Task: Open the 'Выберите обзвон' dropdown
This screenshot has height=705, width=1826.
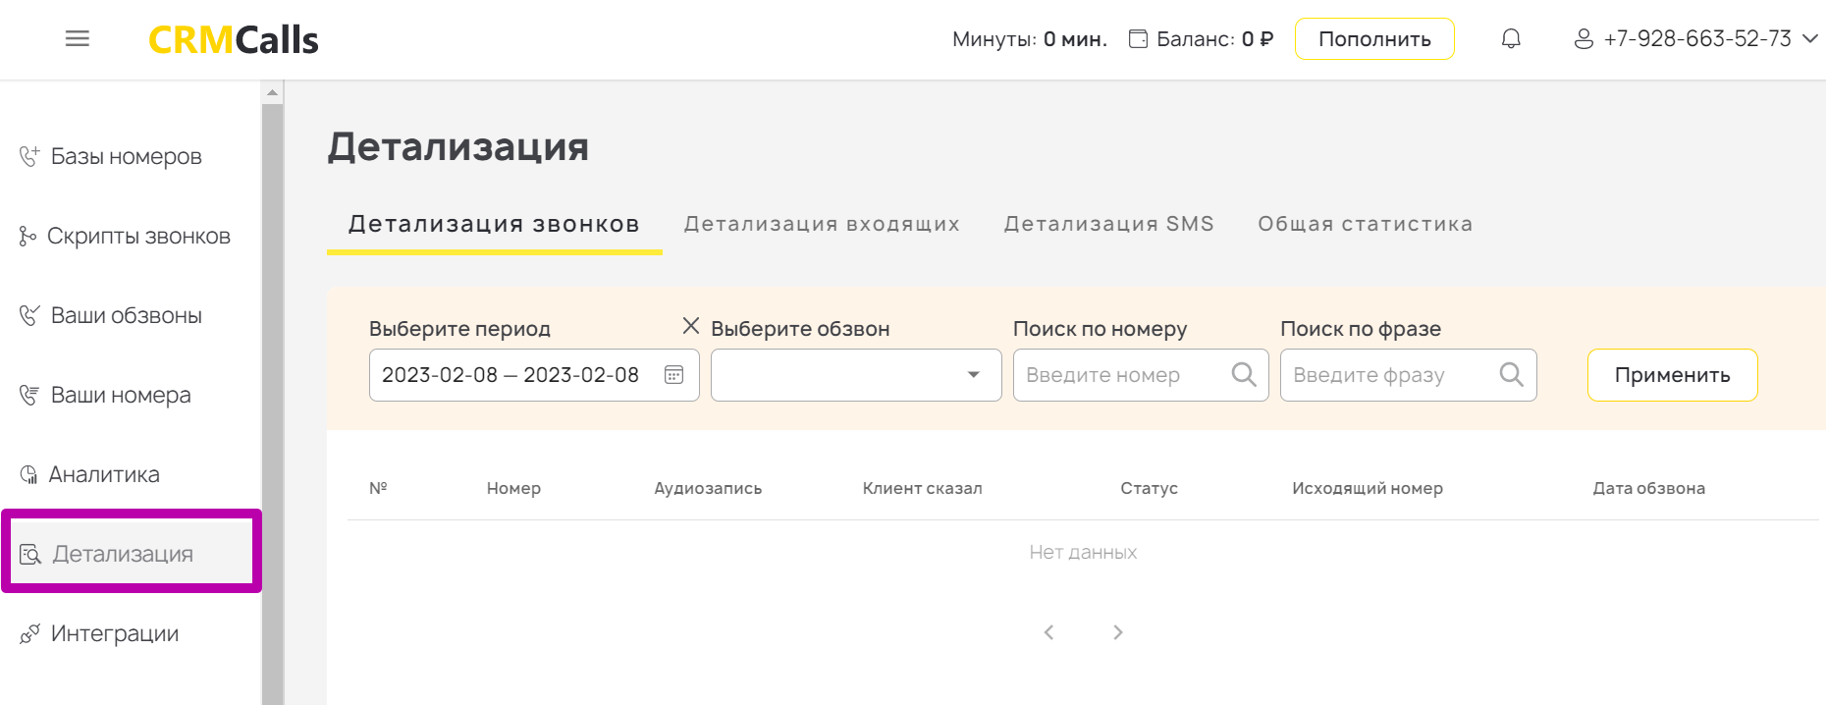Action: (x=855, y=375)
